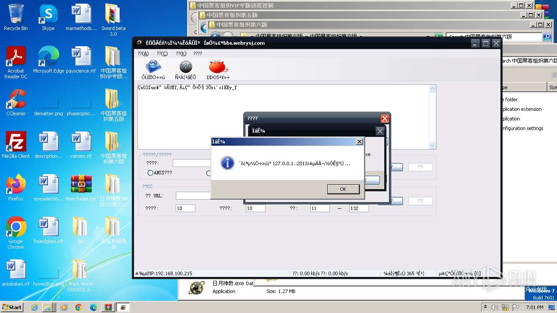
Task: Select the areatakes.rtf desktop file
Action: 16,273
